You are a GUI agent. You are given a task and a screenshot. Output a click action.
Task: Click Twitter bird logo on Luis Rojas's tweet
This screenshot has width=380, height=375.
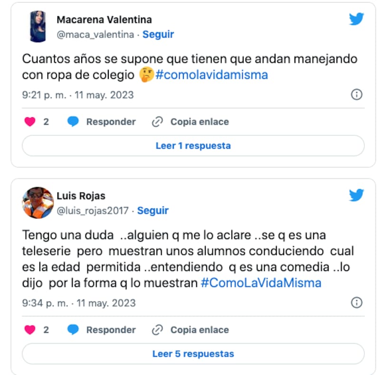(x=356, y=195)
